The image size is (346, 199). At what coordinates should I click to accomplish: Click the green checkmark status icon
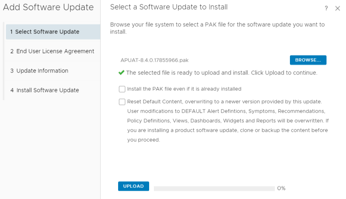(x=121, y=72)
